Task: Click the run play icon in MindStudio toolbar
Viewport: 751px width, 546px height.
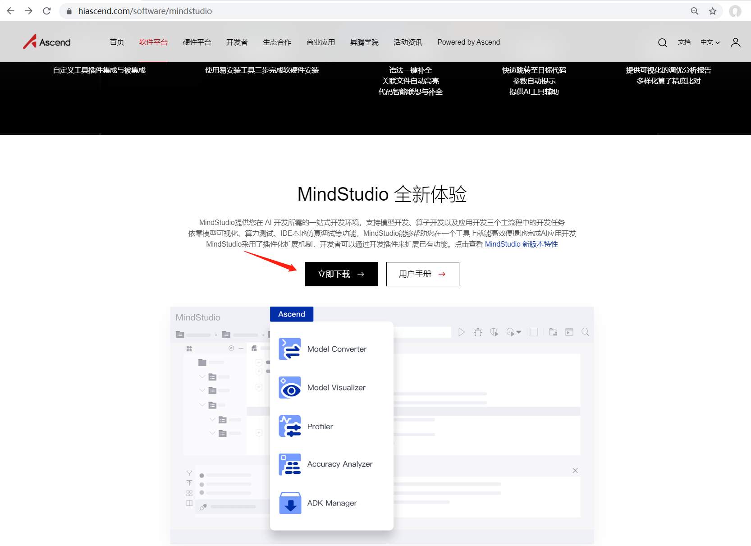Action: pos(461,332)
